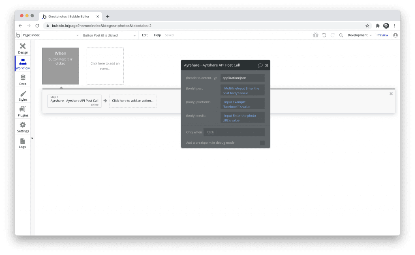
Task: Open the Workflow tab in sidebar
Action: click(x=23, y=64)
